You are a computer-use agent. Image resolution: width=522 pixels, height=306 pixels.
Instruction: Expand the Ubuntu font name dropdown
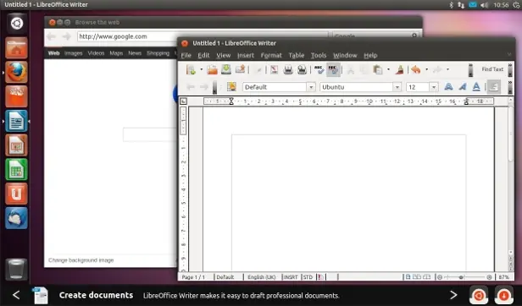coord(397,87)
